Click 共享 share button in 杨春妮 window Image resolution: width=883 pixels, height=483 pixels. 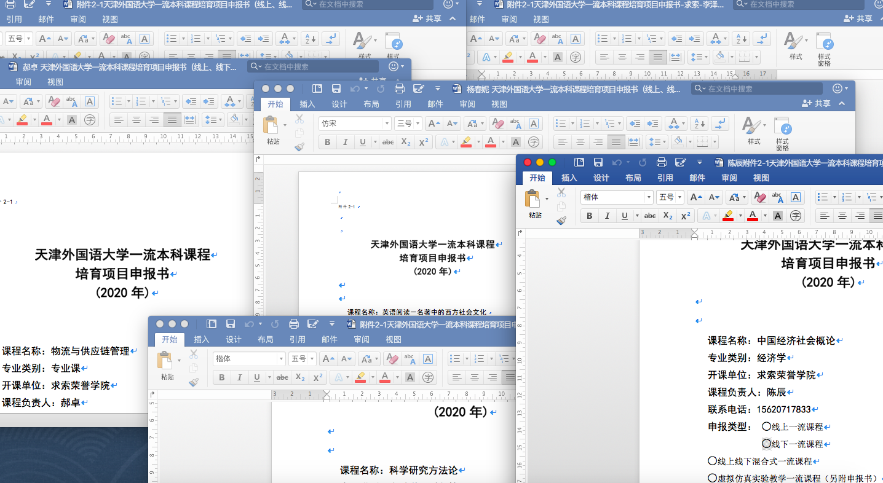(x=816, y=104)
